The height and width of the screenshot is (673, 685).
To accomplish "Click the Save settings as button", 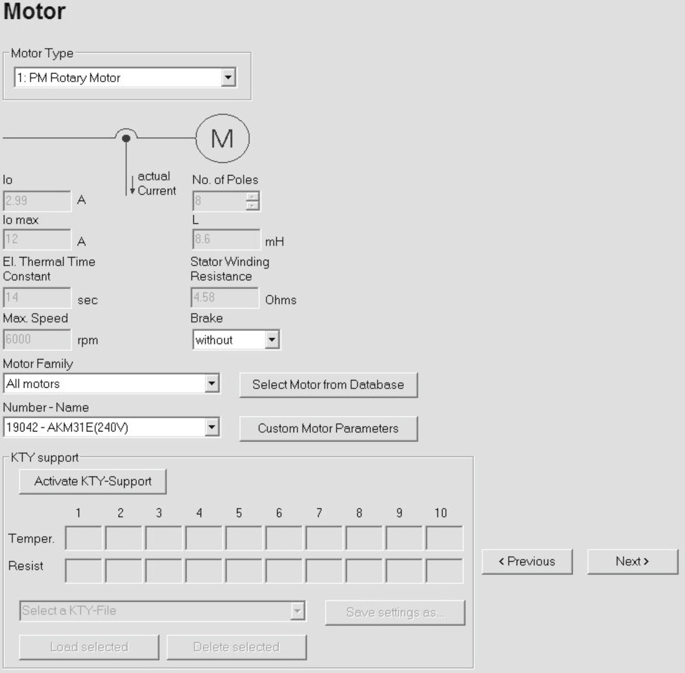I will [x=395, y=612].
